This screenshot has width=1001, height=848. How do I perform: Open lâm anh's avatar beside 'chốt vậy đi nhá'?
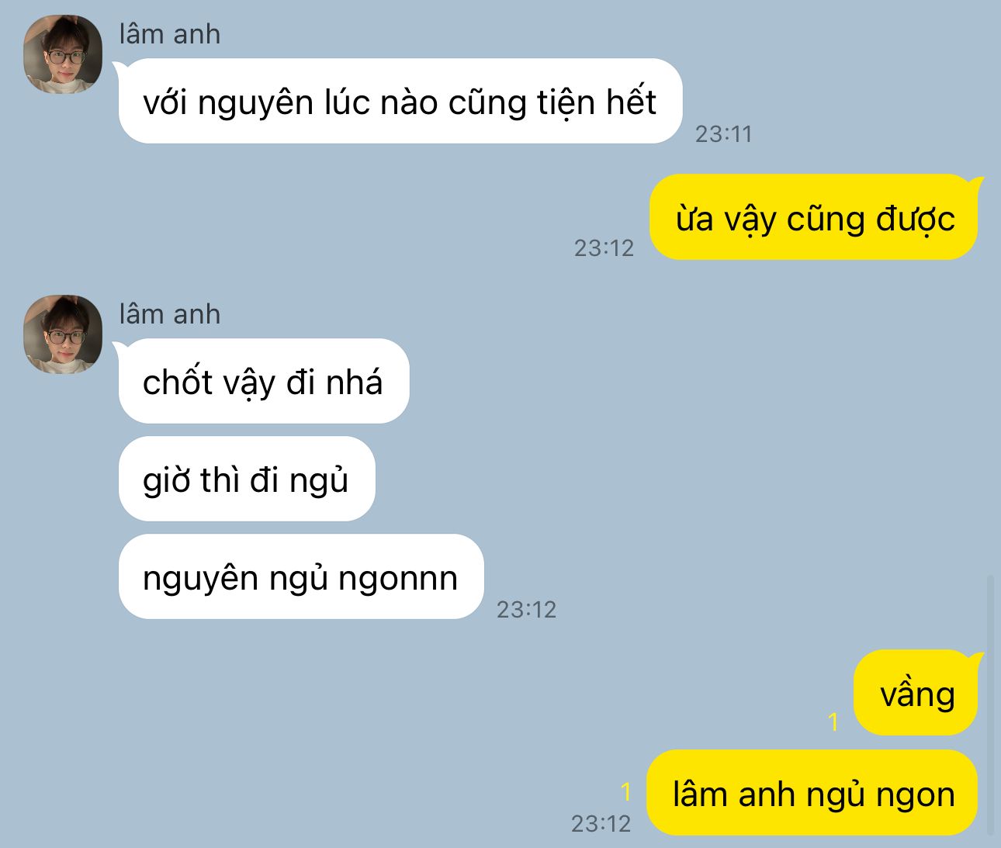(63, 334)
